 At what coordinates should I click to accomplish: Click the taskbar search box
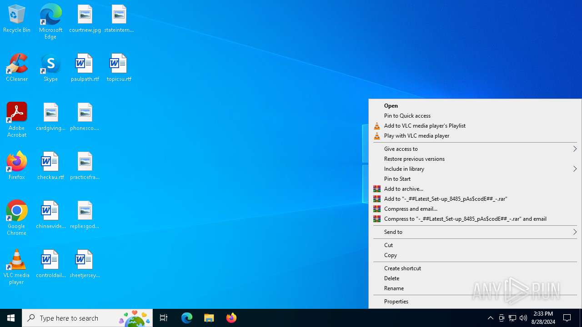87,318
